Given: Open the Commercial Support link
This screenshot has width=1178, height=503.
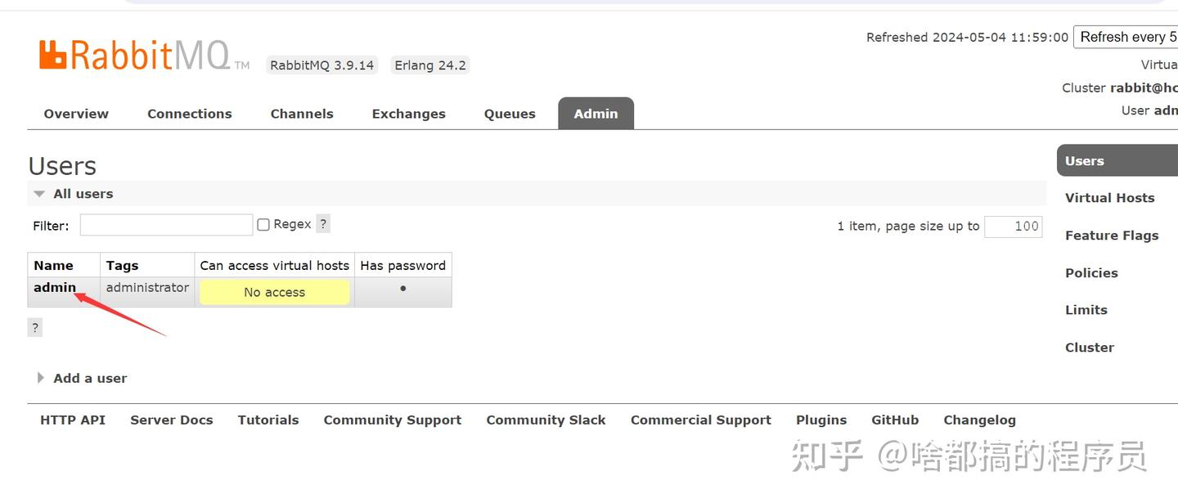Looking at the screenshot, I should tap(701, 420).
